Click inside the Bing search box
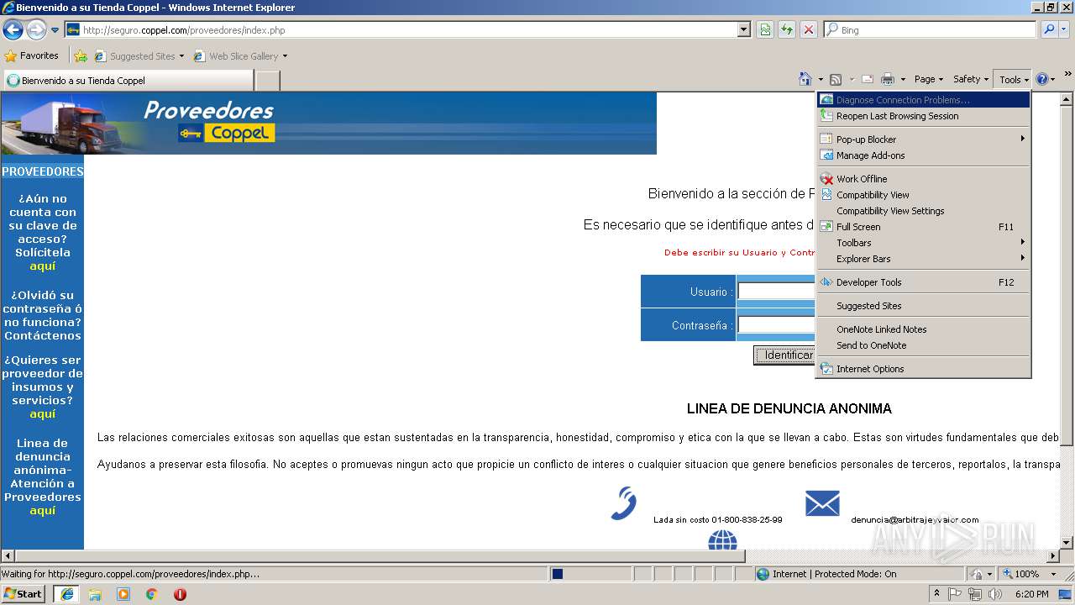This screenshot has width=1075, height=605. tap(930, 29)
